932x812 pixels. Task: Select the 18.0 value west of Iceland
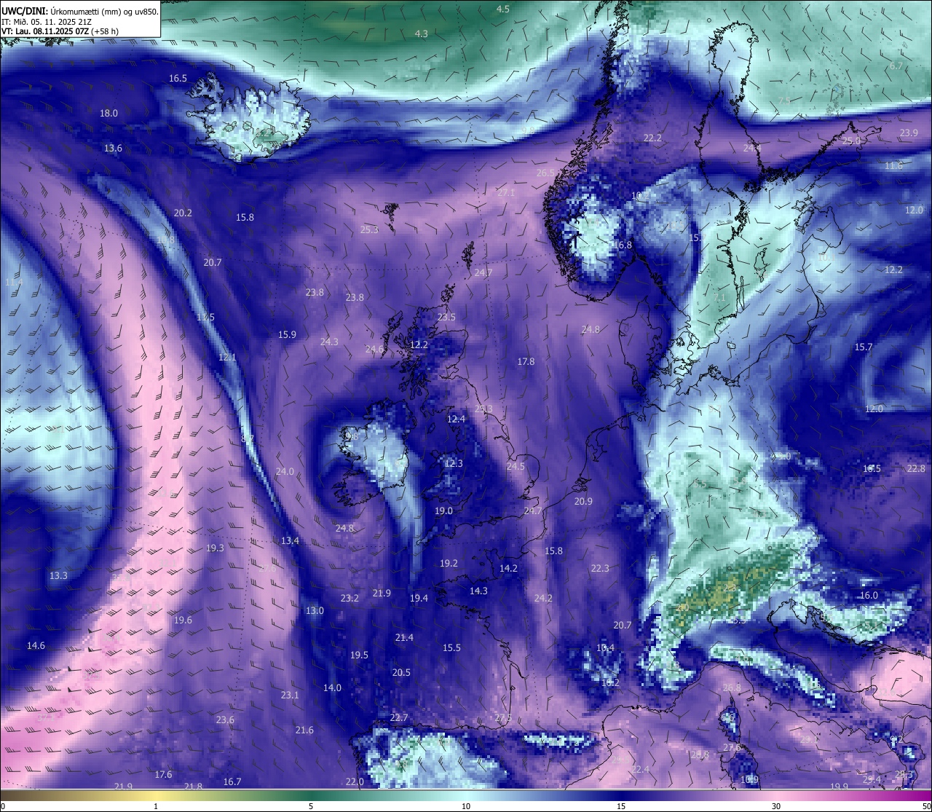coord(108,114)
